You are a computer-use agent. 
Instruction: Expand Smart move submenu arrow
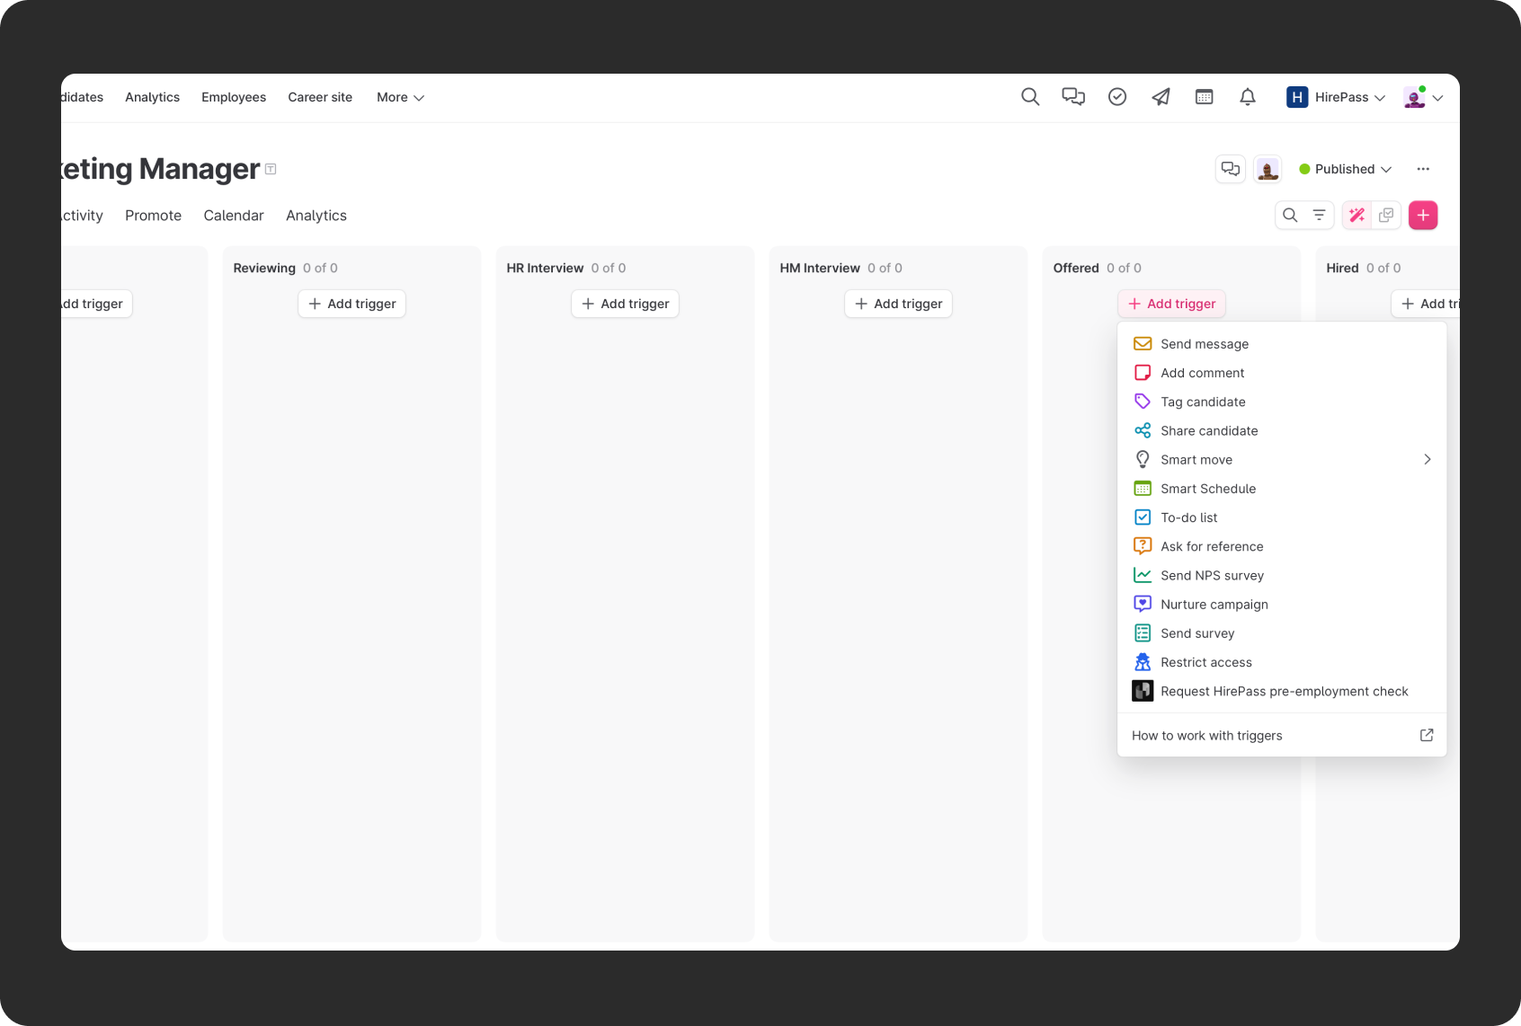coord(1427,460)
